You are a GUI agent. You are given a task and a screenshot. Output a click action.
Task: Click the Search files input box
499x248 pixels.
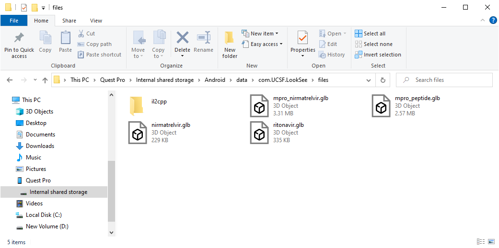(446, 80)
